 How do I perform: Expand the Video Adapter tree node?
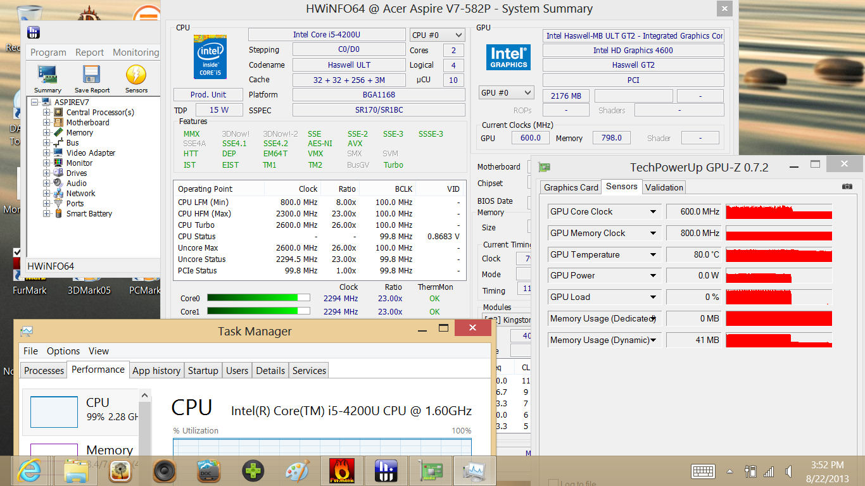47,153
